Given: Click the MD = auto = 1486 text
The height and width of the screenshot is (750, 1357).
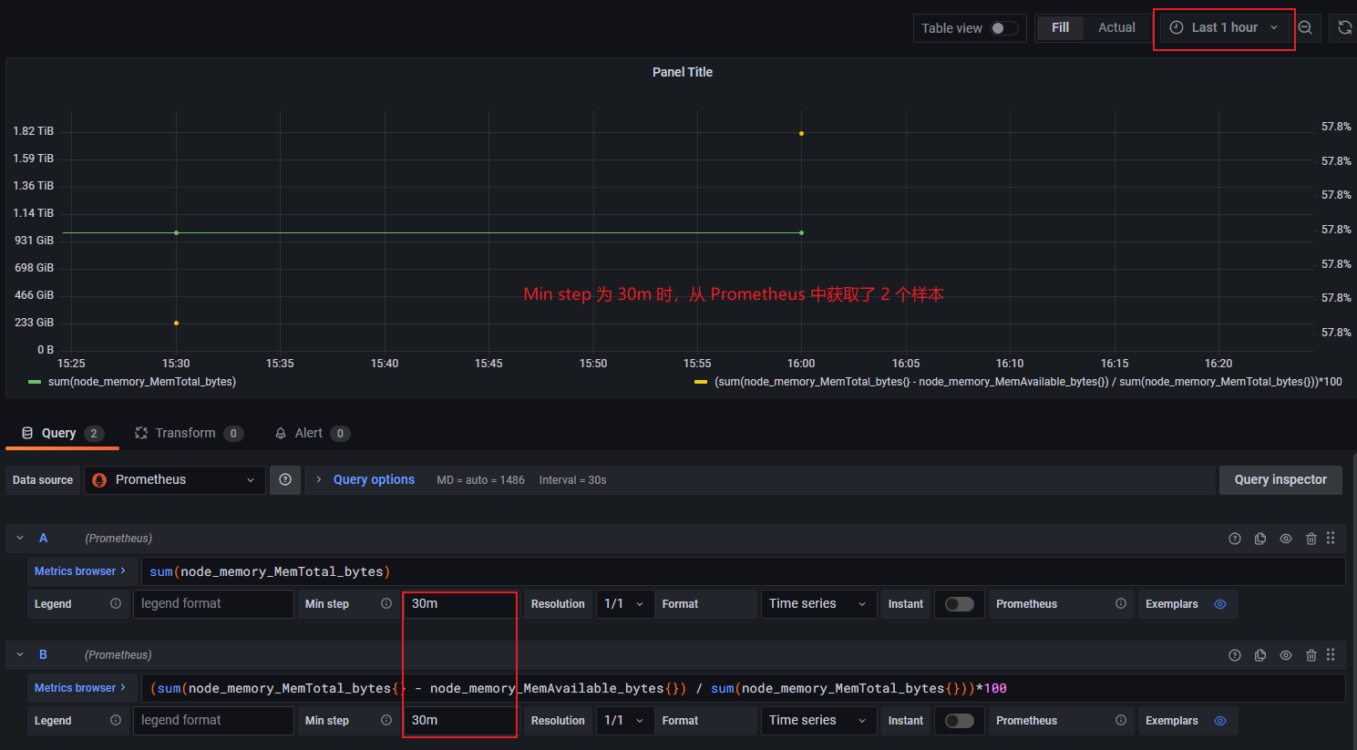Looking at the screenshot, I should 480,480.
